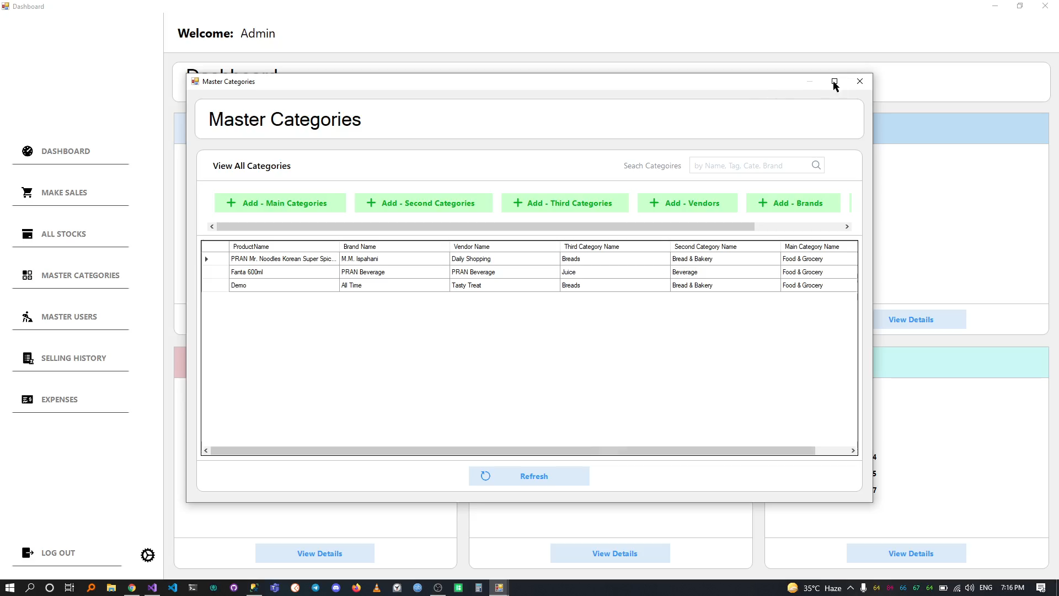Click the All Stocks box icon

tap(28, 234)
